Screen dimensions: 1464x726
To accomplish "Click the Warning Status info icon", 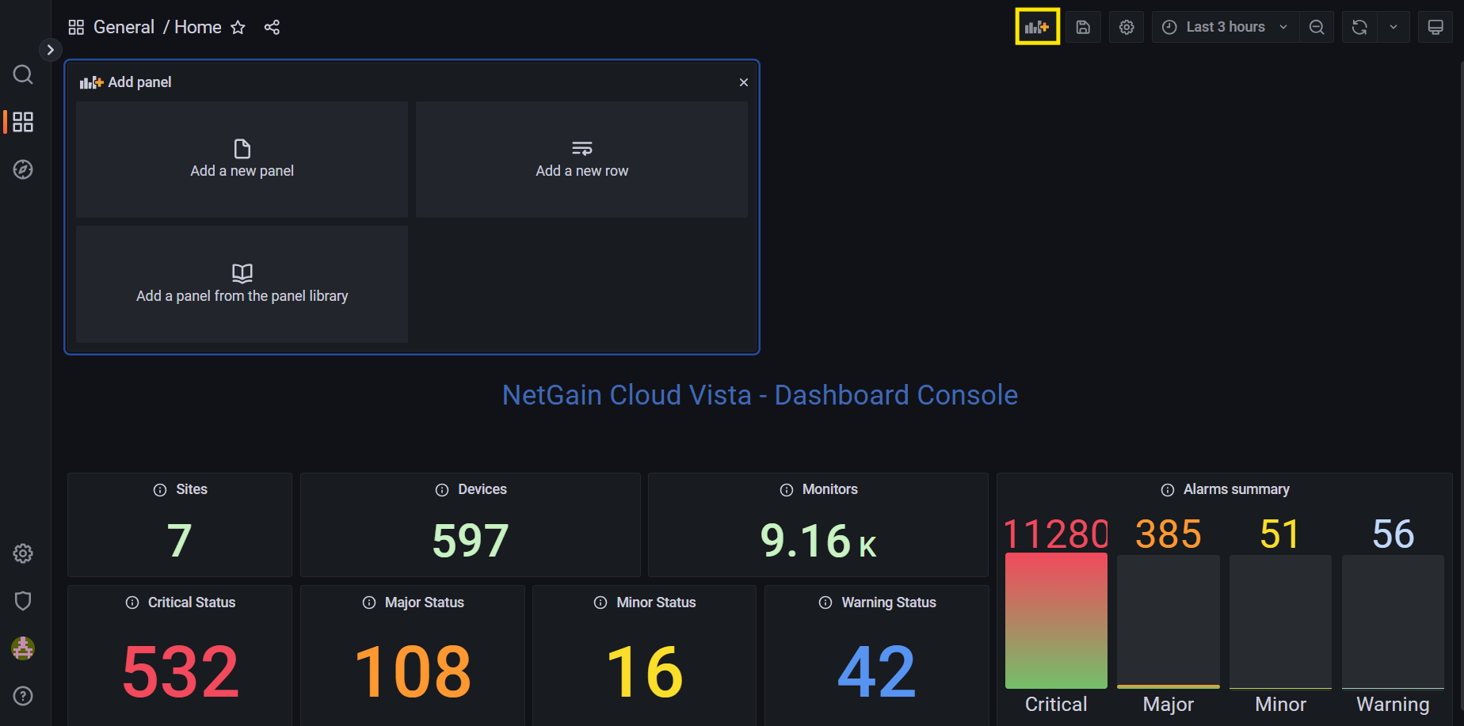I will coord(825,602).
